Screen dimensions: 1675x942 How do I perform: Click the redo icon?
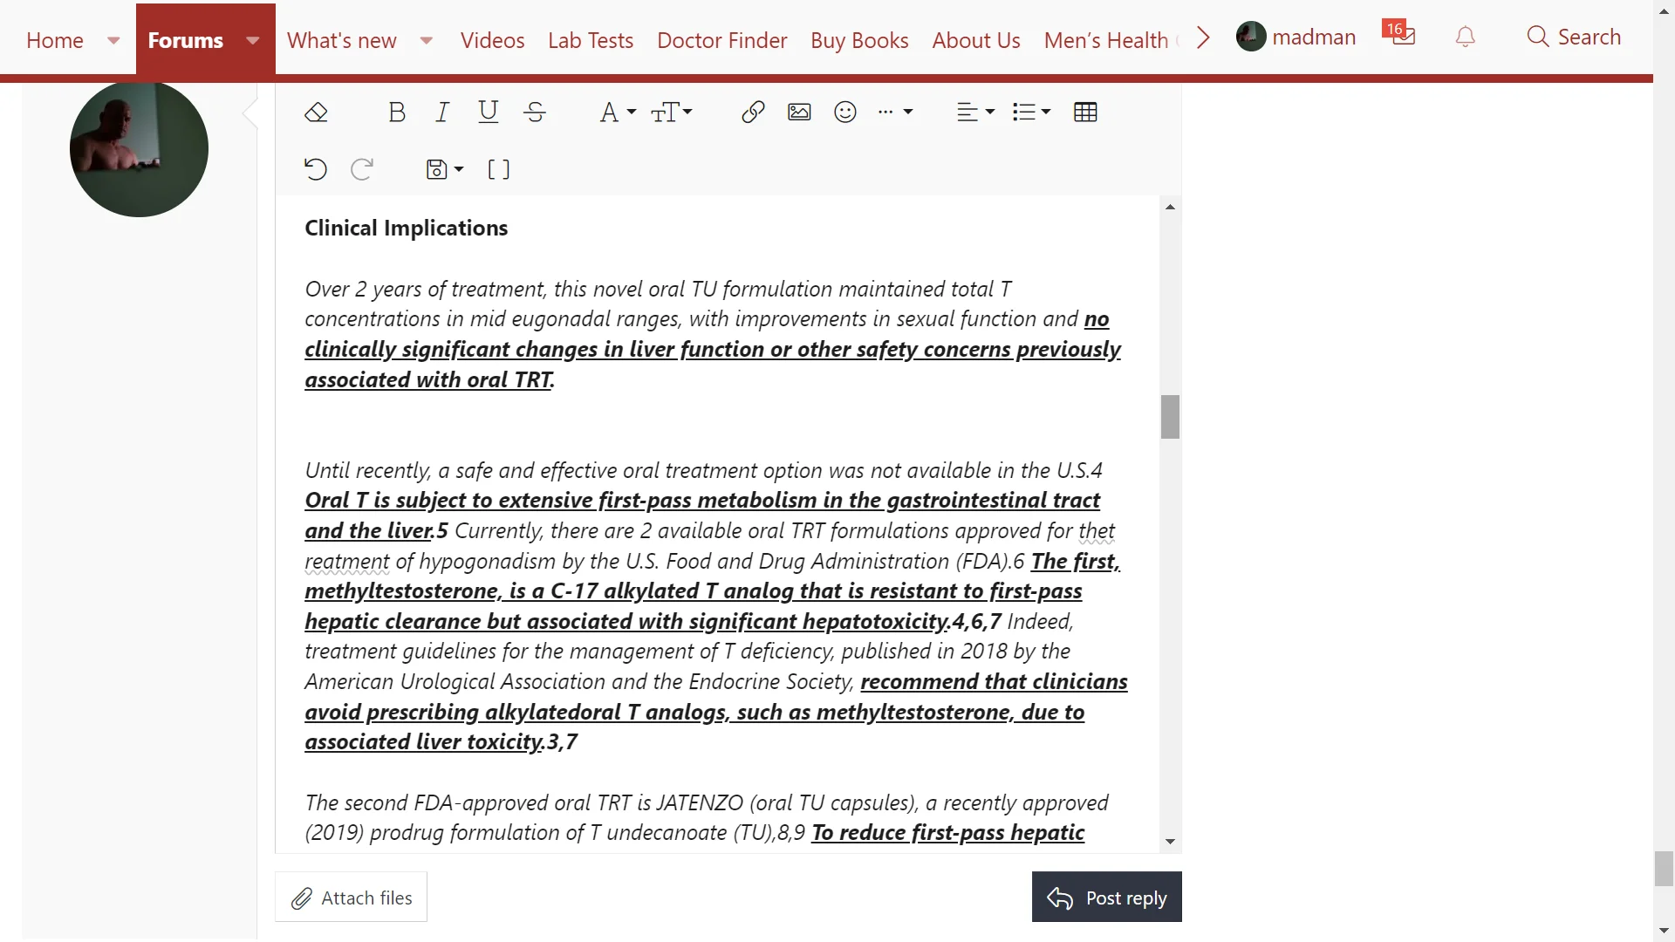(362, 169)
